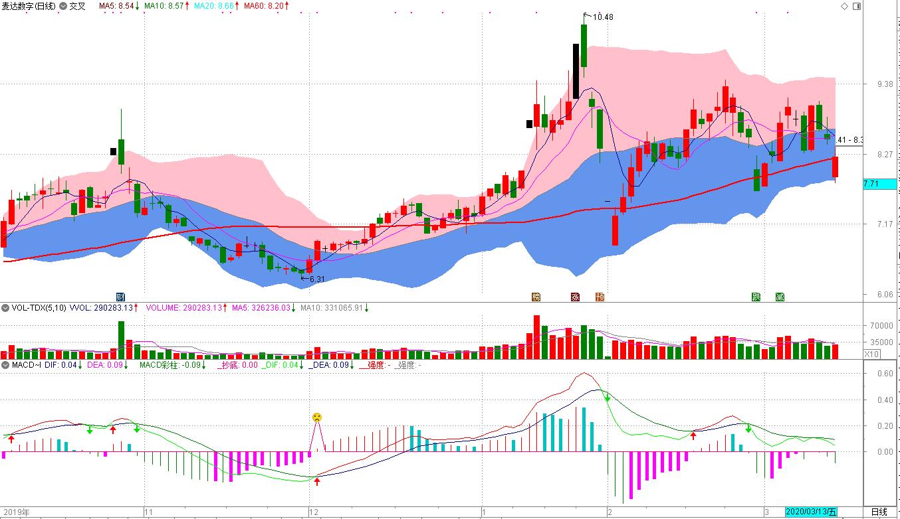Click the 8.27 price axis value

885,154
